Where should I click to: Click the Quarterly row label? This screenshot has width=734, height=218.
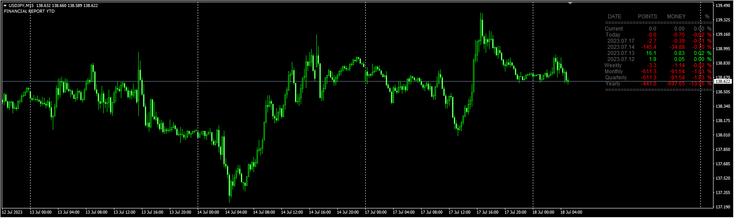616,78
